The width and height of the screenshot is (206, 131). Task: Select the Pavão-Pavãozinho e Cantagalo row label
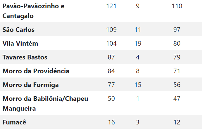pos(34,11)
